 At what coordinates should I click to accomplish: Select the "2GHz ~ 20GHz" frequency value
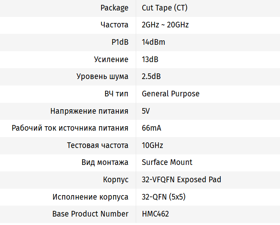click(165, 25)
